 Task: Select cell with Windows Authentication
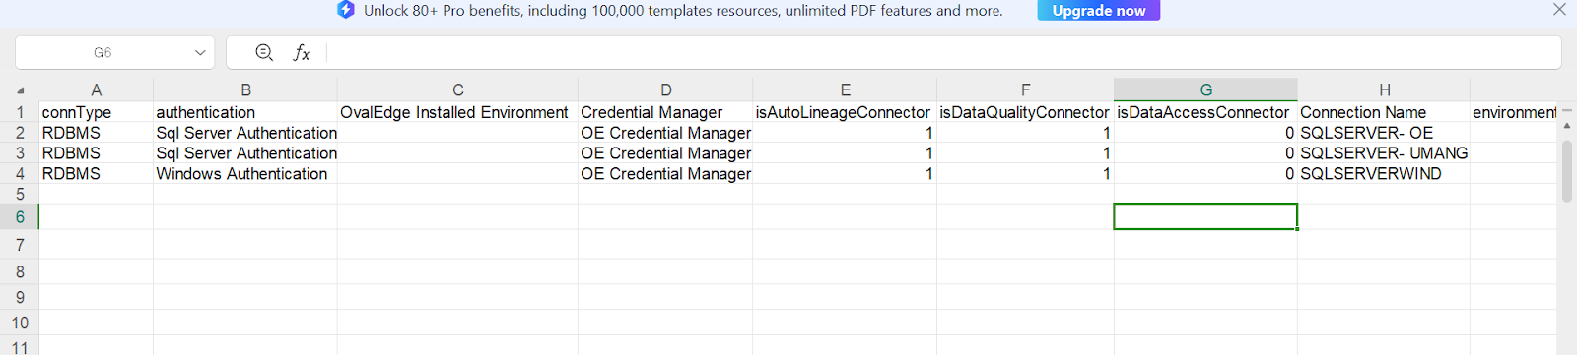coord(244,173)
